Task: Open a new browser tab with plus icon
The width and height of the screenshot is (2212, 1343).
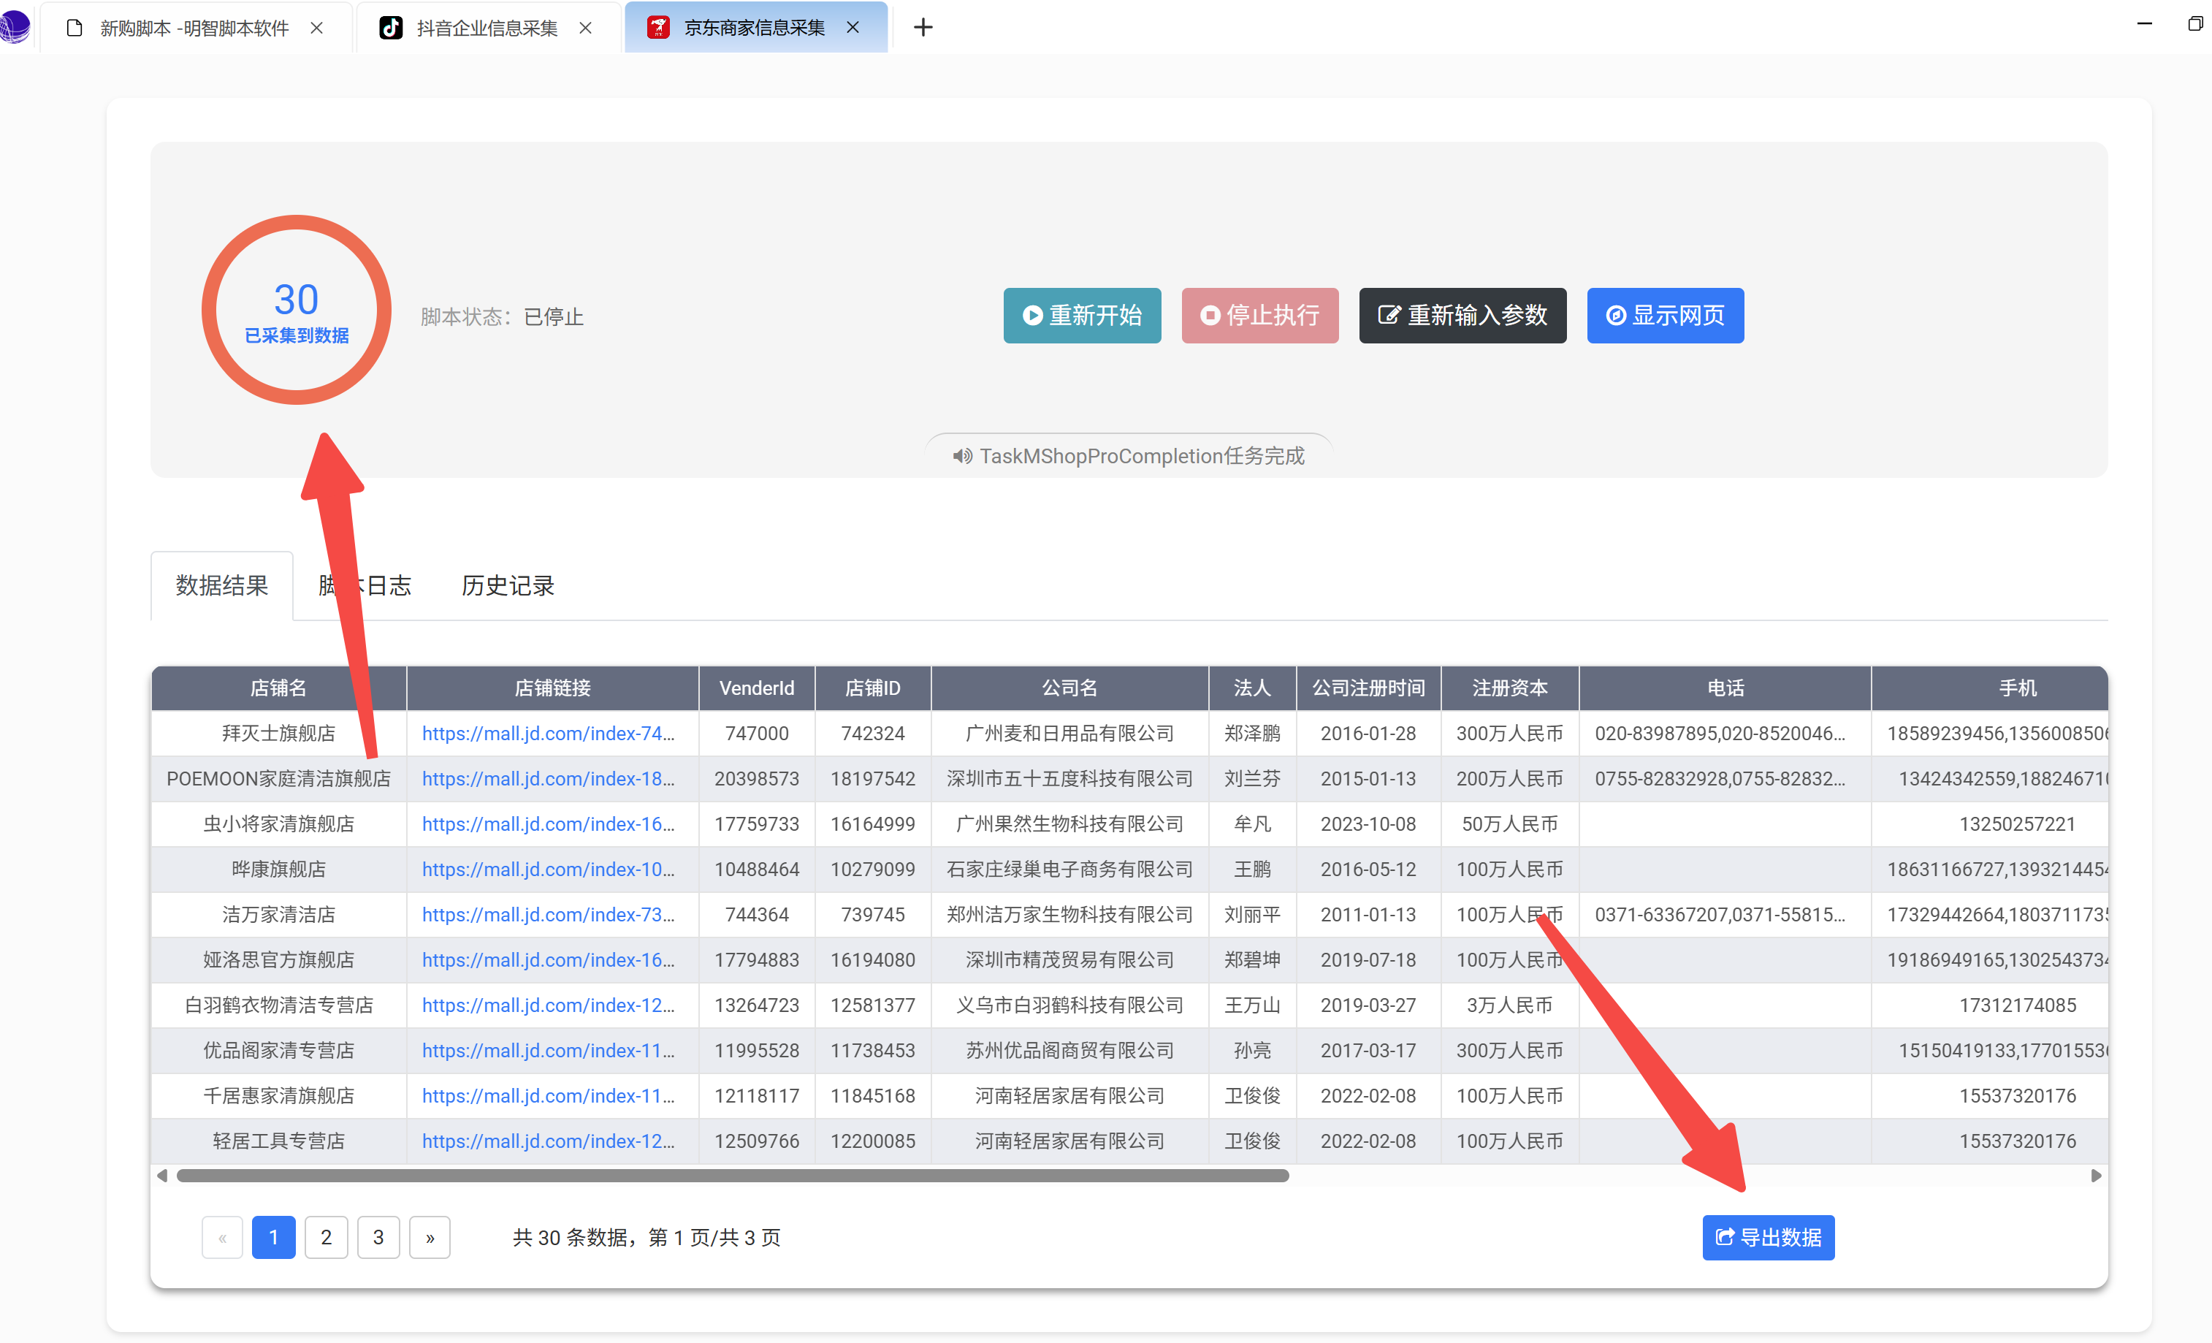Action: (x=923, y=28)
